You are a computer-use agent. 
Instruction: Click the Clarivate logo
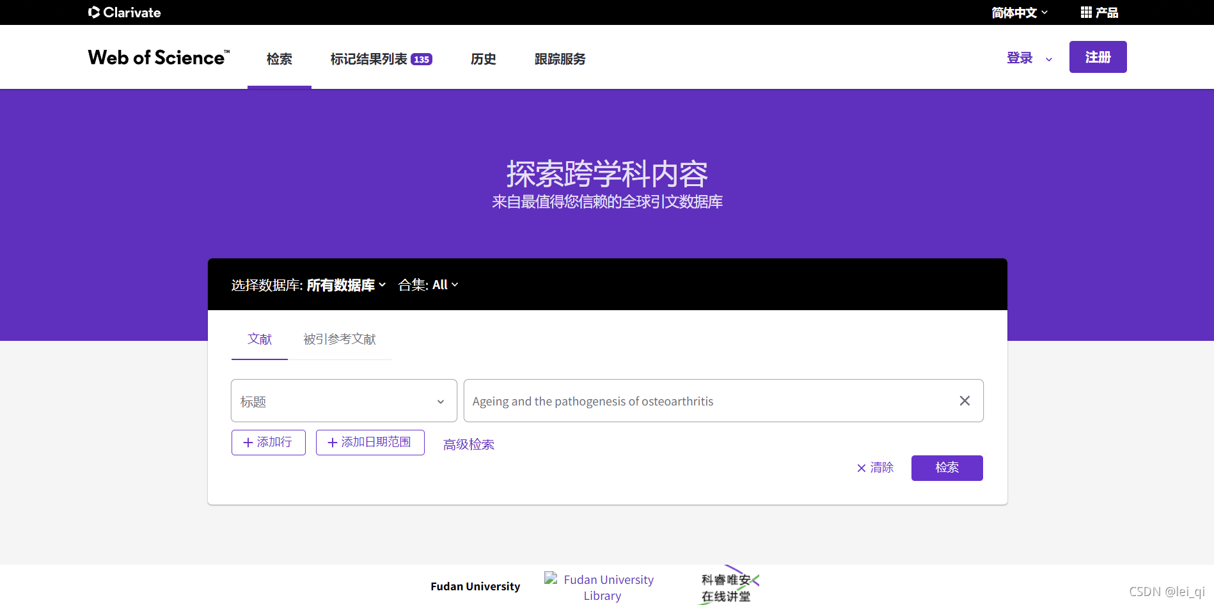[125, 12]
